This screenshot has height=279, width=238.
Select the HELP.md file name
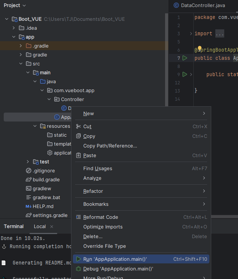coord(43,206)
